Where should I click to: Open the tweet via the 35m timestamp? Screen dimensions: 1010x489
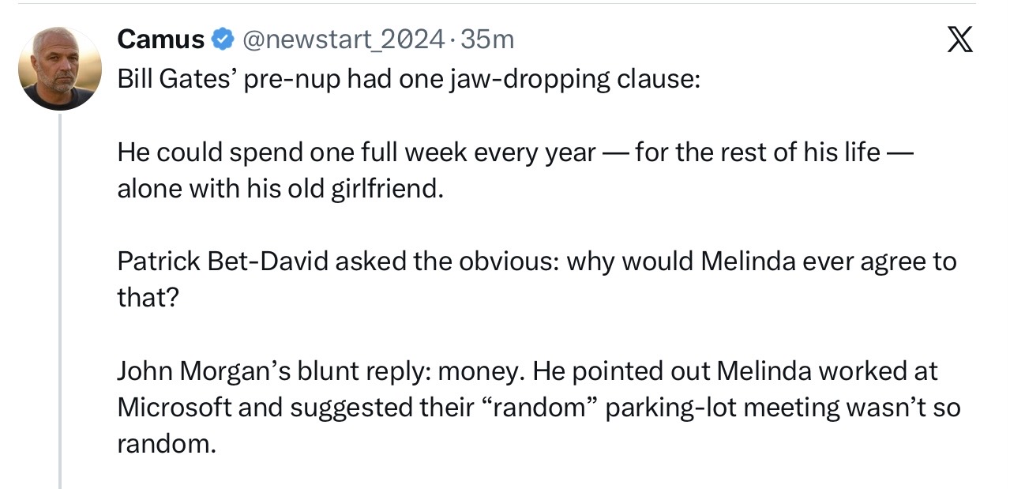point(486,38)
